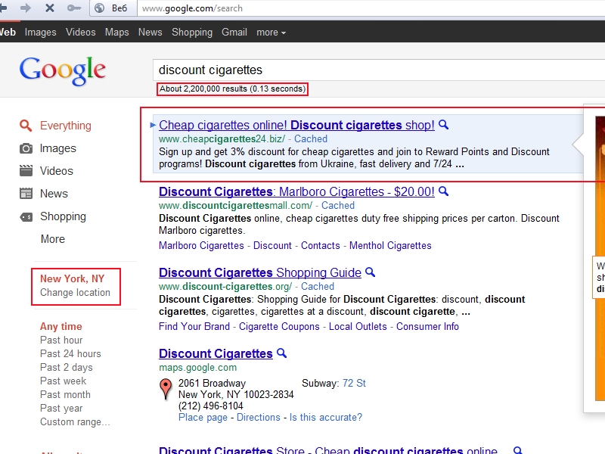Open Videos in the top navigation bar
Viewport: 605px width, 454px height.
pos(81,32)
